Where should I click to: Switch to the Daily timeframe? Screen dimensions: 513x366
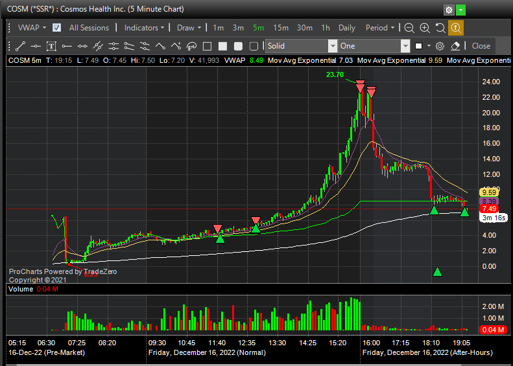coord(347,28)
